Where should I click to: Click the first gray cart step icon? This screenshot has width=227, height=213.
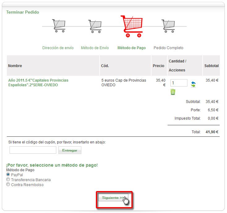coord(58,26)
